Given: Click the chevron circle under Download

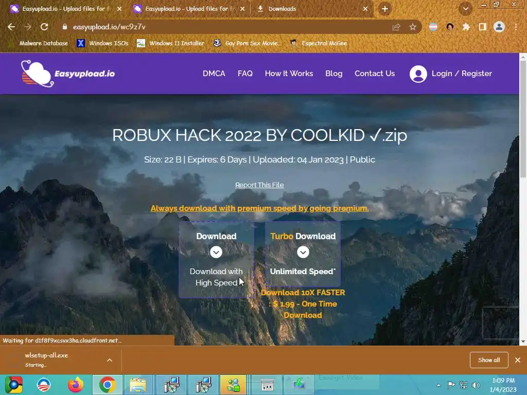Looking at the screenshot, I should (216, 252).
